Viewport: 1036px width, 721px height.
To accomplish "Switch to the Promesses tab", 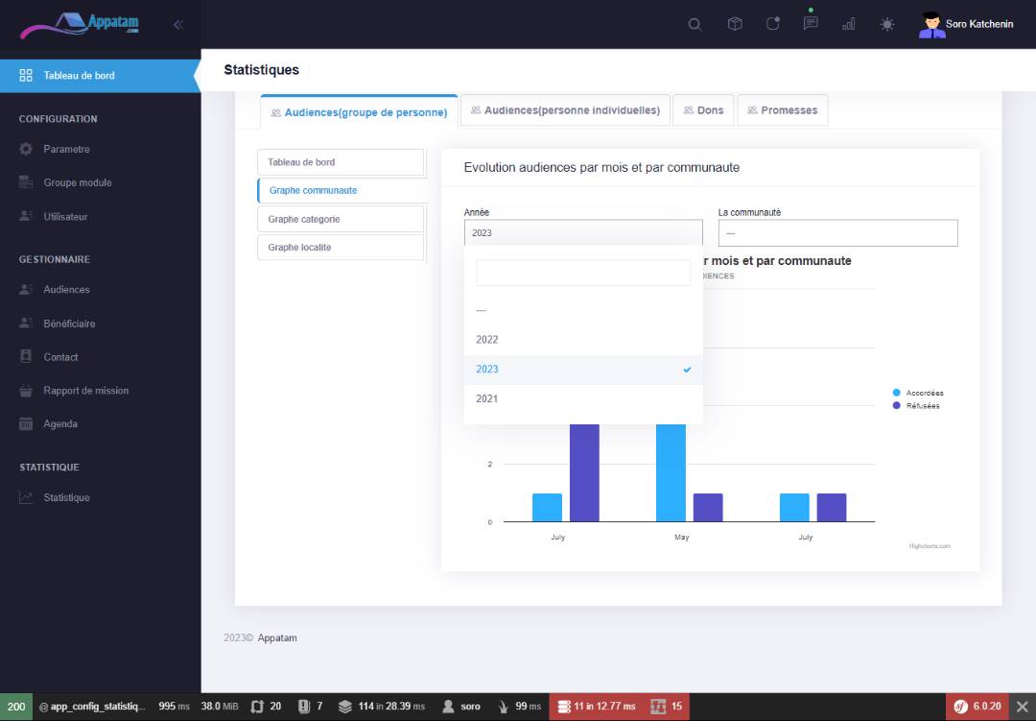I will coord(782,110).
